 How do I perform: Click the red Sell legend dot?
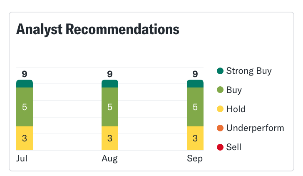pyautogui.click(x=220, y=147)
